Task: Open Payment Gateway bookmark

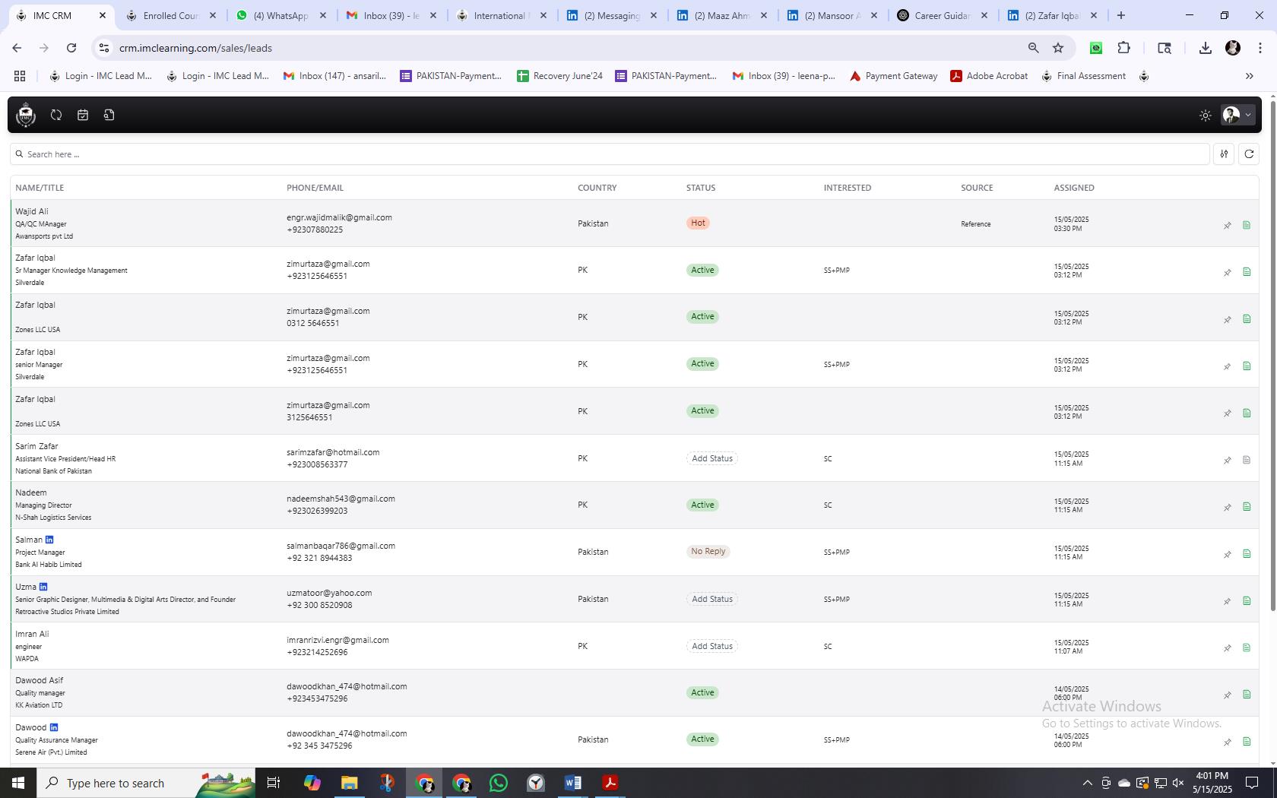Action: 893,76
